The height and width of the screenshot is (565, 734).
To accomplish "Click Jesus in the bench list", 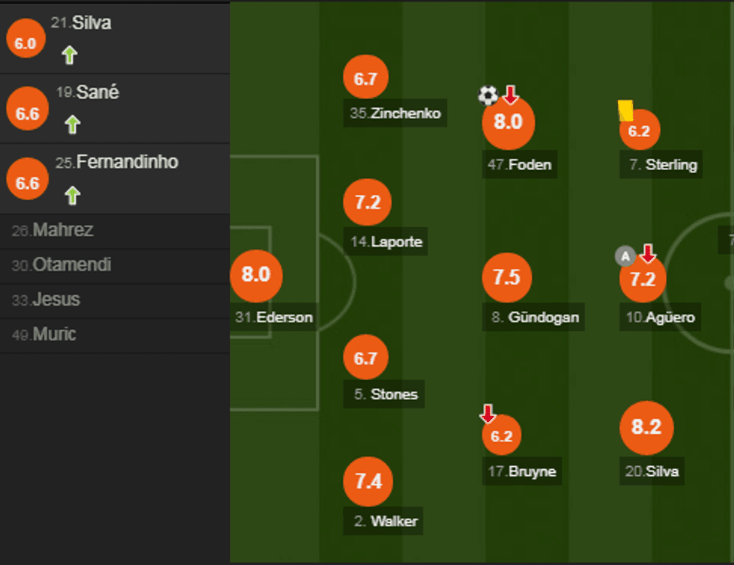I will (55, 300).
